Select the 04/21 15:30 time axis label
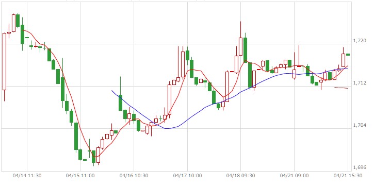 [x=348, y=176]
